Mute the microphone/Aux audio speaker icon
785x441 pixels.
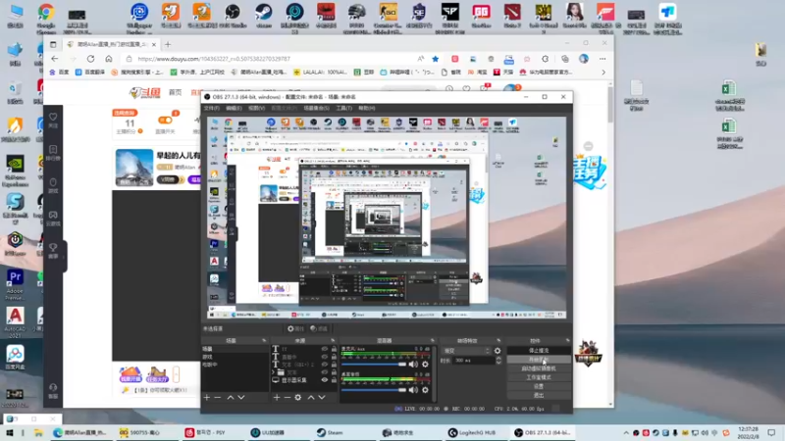[x=413, y=365]
